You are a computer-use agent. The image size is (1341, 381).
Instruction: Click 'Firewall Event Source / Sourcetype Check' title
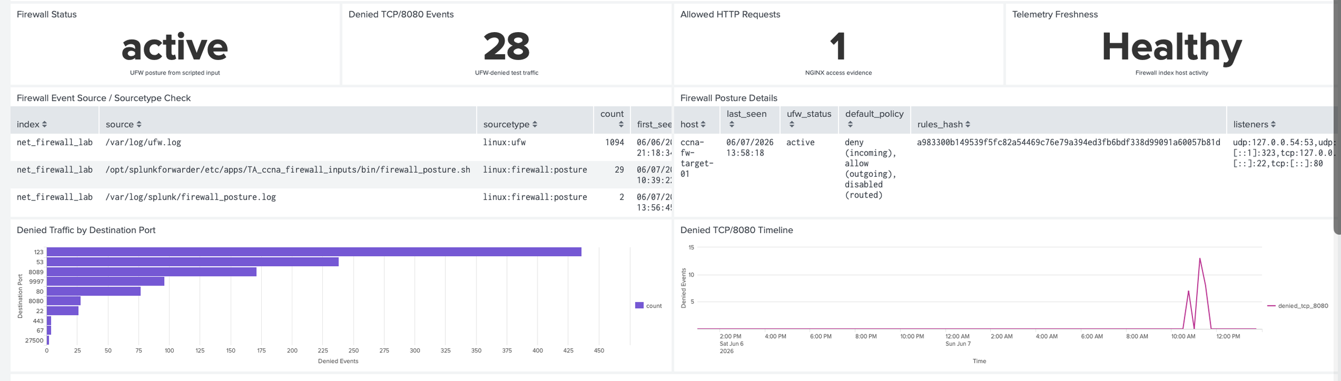tap(104, 98)
